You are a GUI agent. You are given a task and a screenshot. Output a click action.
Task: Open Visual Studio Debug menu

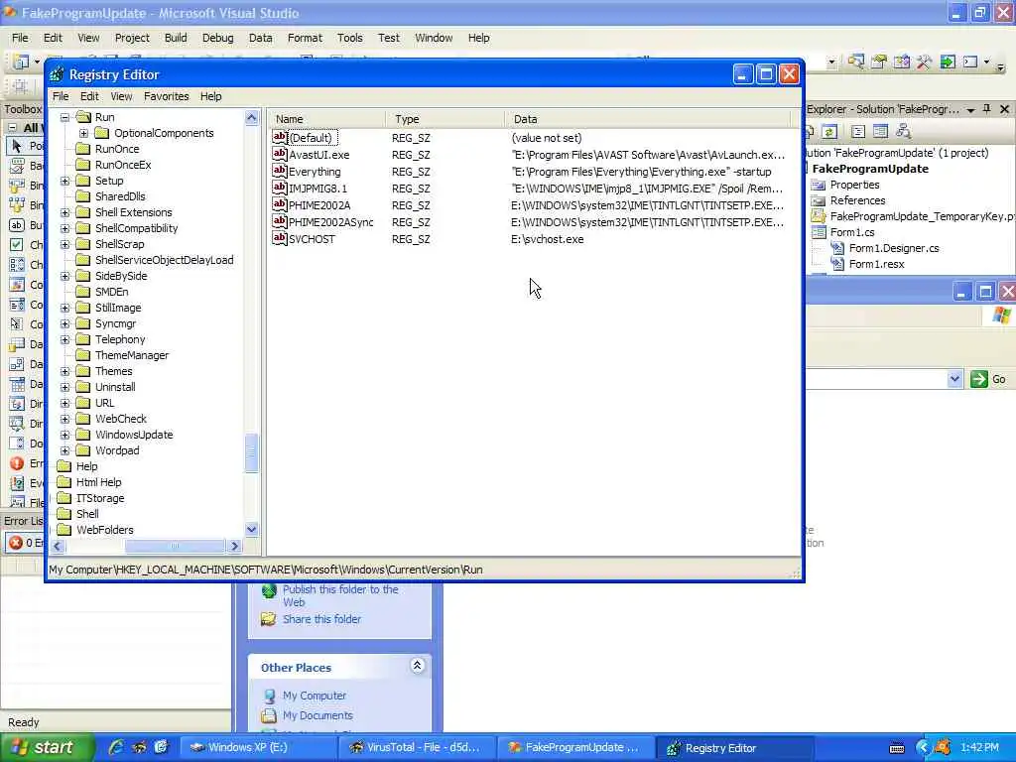click(217, 38)
